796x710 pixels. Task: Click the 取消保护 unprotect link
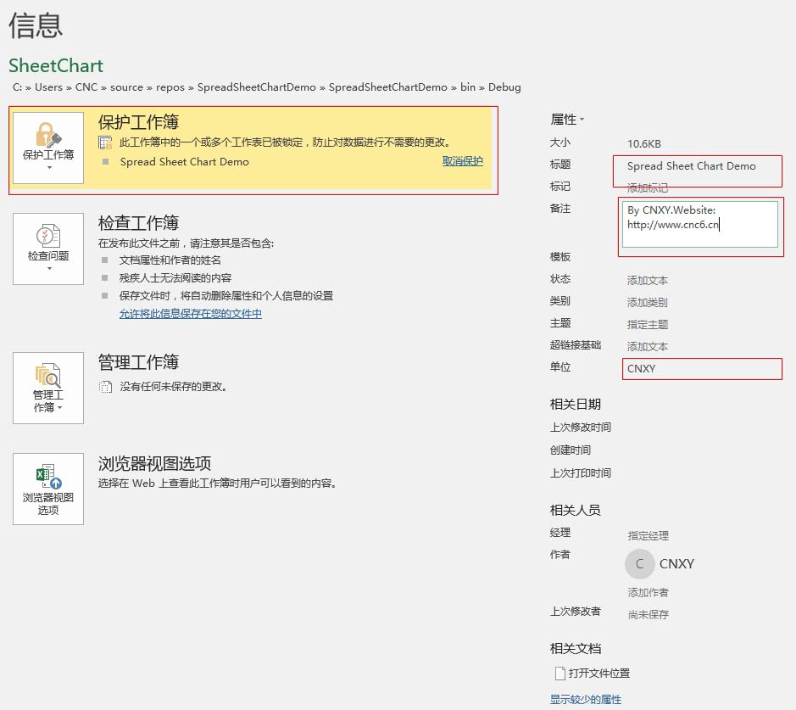point(463,161)
